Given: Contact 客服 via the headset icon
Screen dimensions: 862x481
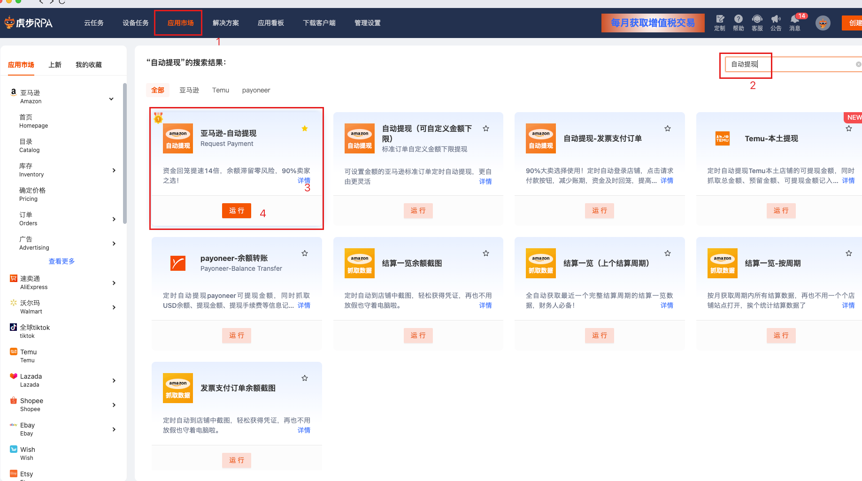Looking at the screenshot, I should tap(757, 19).
